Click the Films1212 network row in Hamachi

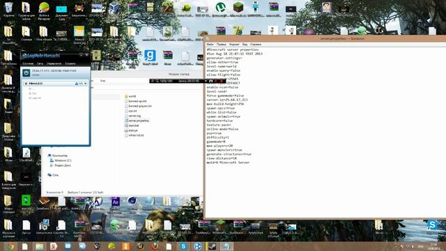56,84
